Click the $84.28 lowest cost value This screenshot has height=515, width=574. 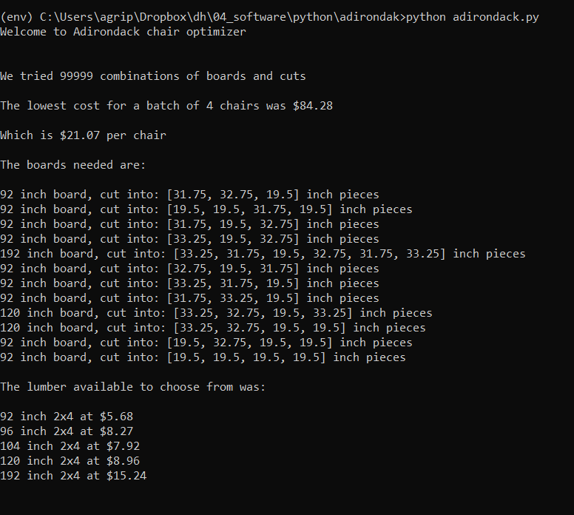point(313,106)
